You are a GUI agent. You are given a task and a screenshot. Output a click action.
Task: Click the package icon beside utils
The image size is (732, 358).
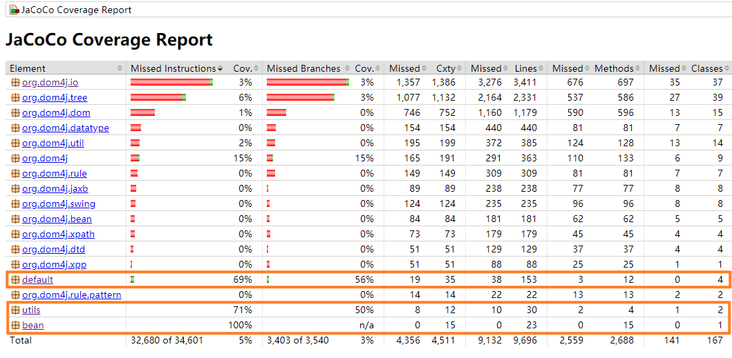coord(15,310)
